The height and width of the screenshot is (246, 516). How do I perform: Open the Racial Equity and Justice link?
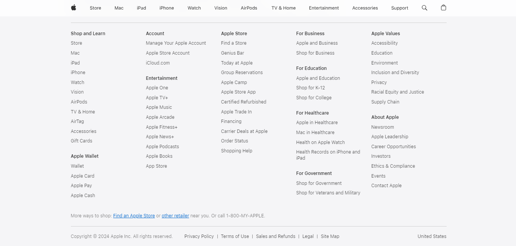[x=398, y=92]
